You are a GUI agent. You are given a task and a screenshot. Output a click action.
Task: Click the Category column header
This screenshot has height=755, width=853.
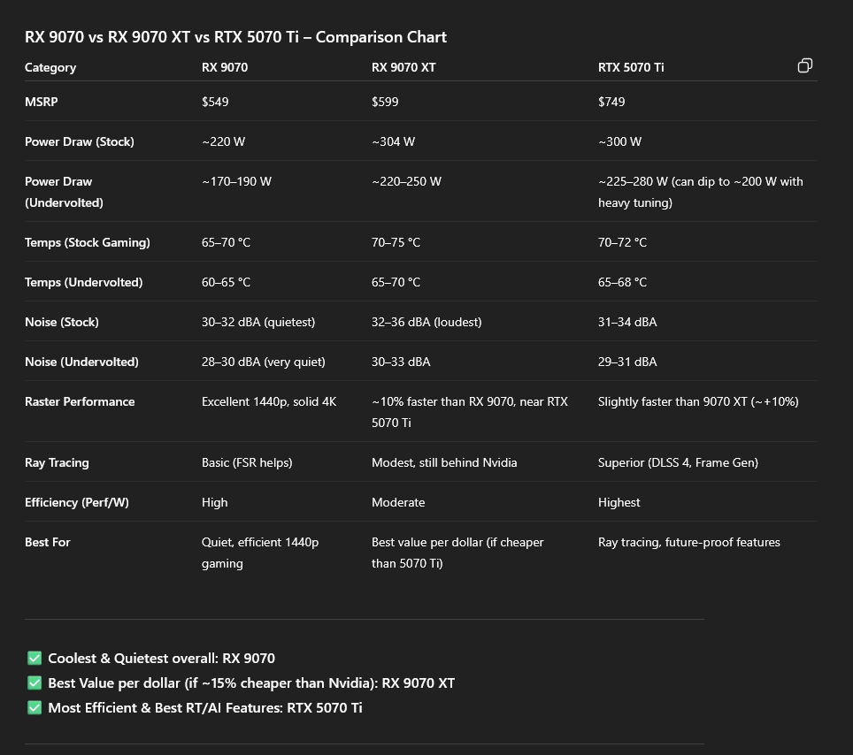click(50, 67)
